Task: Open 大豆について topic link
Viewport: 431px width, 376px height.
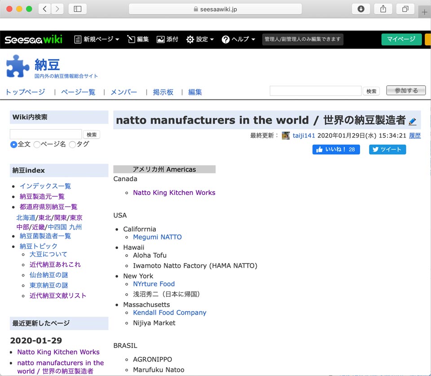Action: click(48, 254)
